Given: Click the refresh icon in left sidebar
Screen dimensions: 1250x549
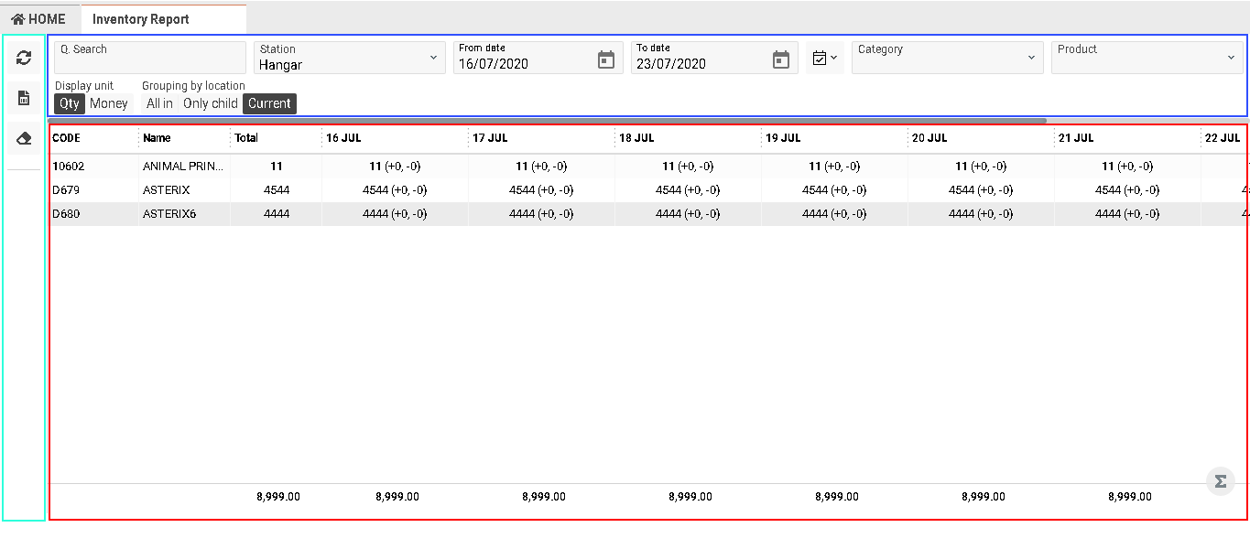Looking at the screenshot, I should click(x=24, y=58).
